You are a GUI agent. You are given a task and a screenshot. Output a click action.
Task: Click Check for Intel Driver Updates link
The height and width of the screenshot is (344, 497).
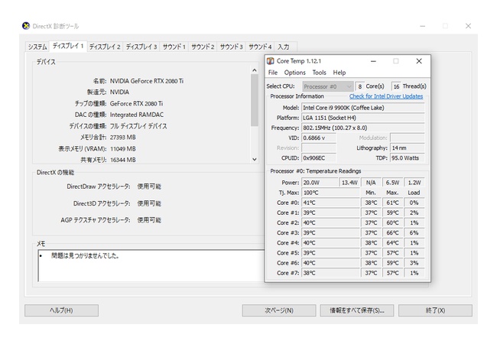pos(386,96)
